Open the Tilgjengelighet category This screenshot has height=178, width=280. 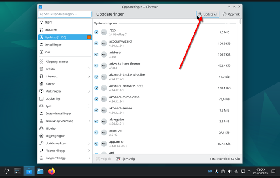pyautogui.click(x=56, y=136)
